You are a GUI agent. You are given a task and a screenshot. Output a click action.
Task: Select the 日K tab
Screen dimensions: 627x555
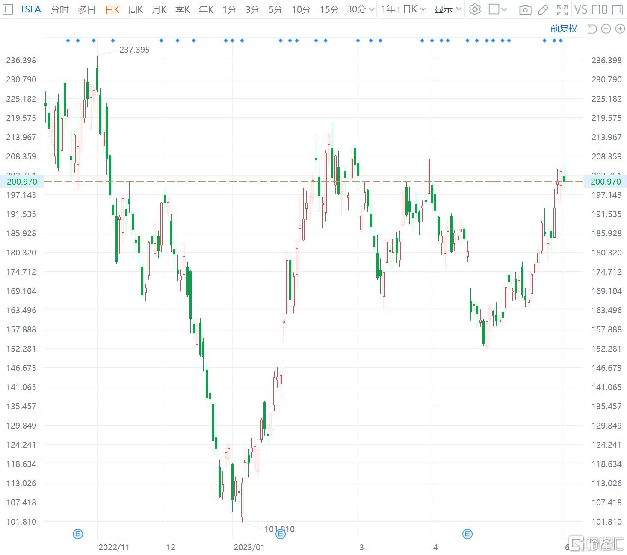click(112, 9)
